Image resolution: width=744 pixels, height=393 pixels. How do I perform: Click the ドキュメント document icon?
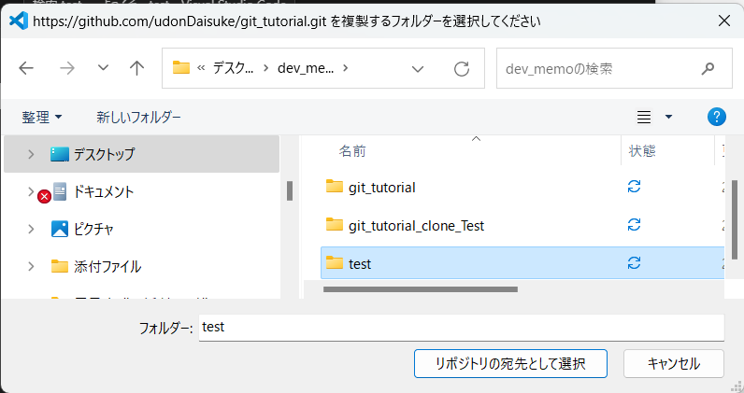coord(59,191)
